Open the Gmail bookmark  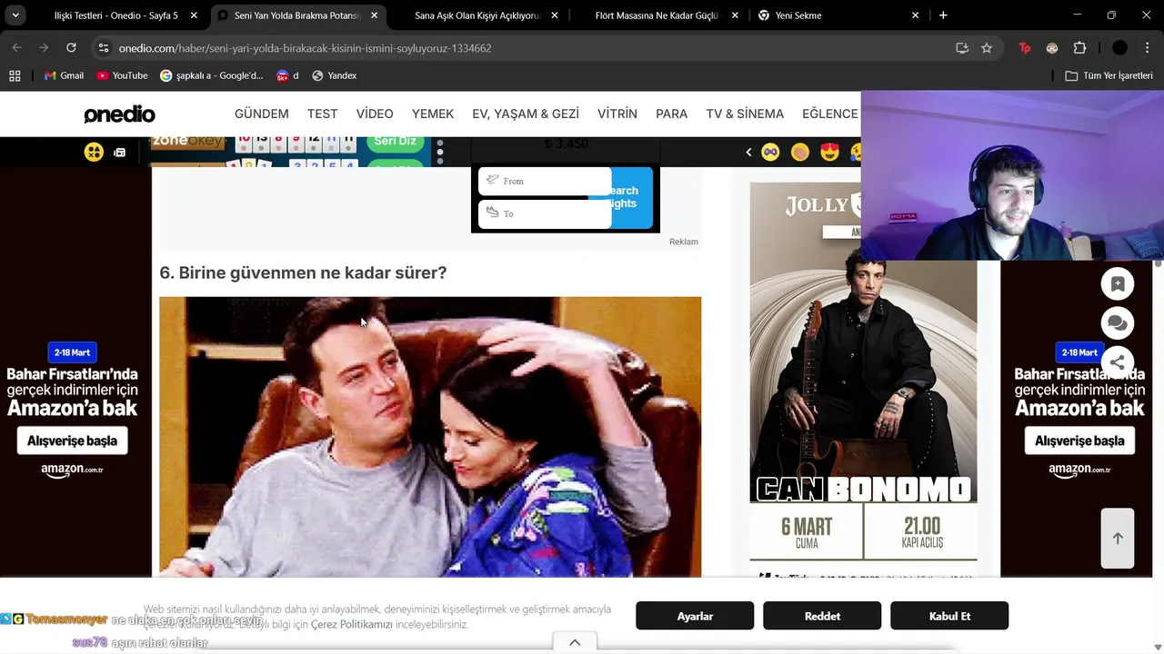64,75
